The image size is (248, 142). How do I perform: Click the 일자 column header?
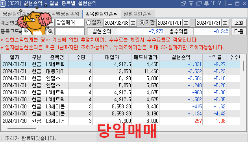click(15, 58)
